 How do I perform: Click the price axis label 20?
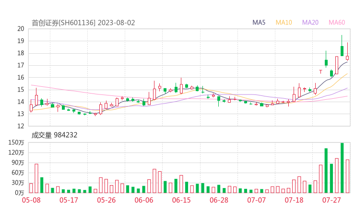coord(21,29)
